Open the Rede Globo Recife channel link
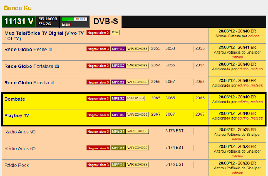 (x=26, y=49)
